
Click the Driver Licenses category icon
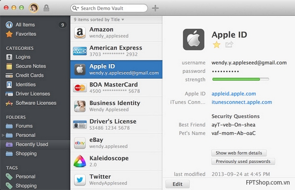(x=9, y=94)
